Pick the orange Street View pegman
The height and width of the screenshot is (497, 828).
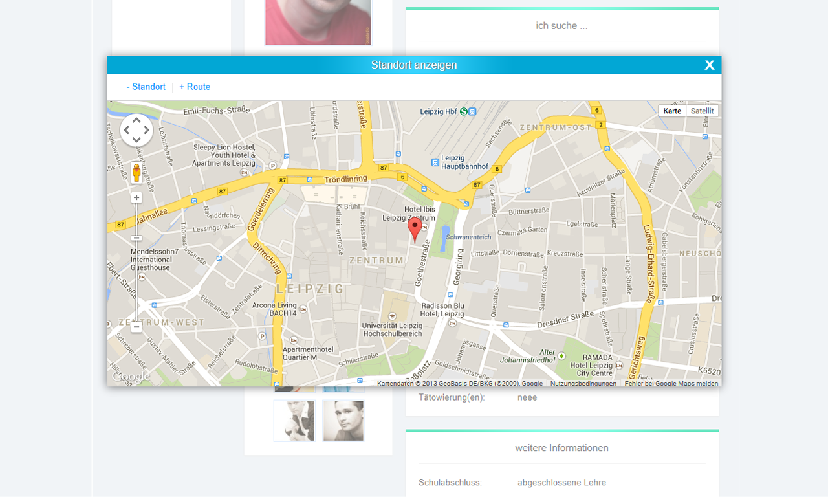tap(136, 173)
